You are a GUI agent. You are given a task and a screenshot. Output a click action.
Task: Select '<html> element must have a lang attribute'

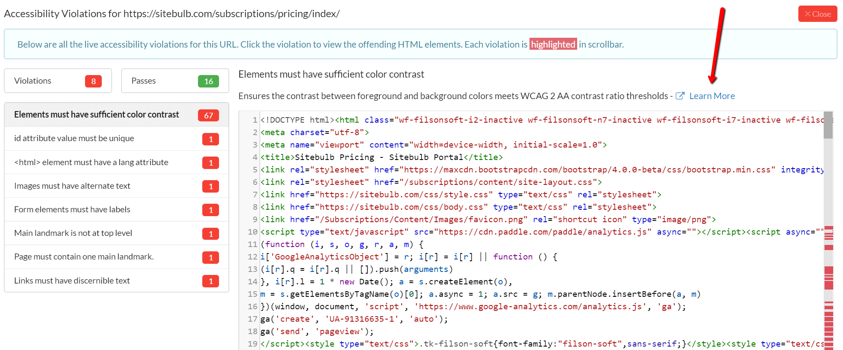pyautogui.click(x=116, y=162)
